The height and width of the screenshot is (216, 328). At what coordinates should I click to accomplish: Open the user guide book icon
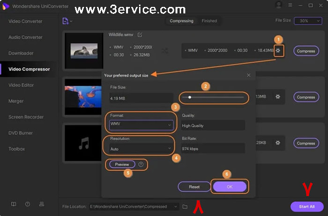click(x=14, y=204)
